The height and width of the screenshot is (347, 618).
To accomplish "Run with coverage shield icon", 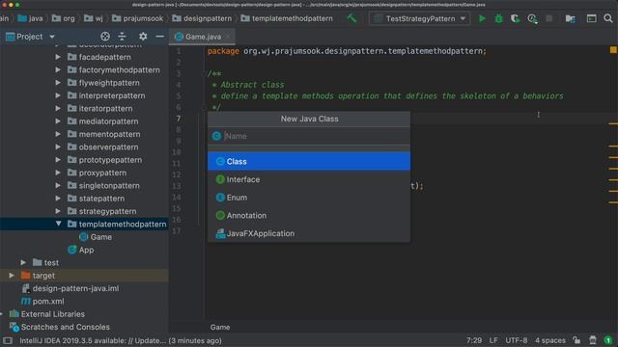I will [515, 18].
